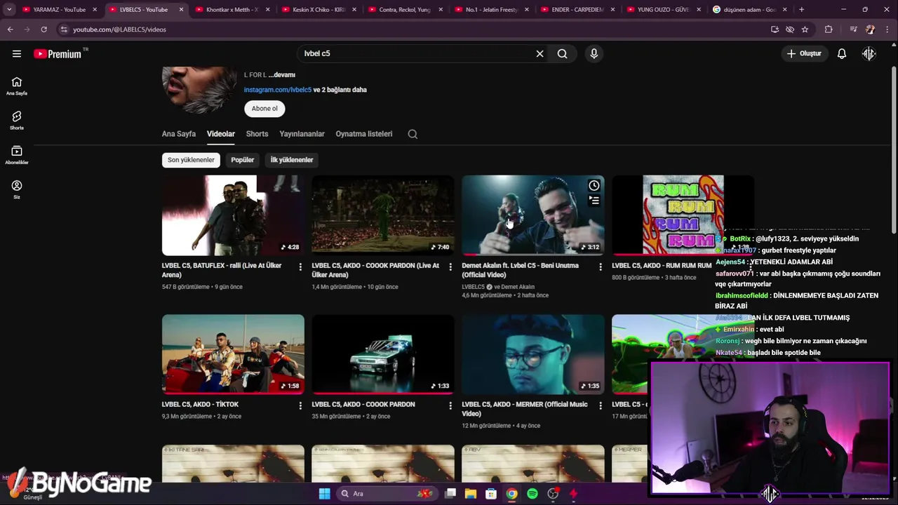Open Abonelikler in the sidebar
This screenshot has height=505, width=898.
17,155
